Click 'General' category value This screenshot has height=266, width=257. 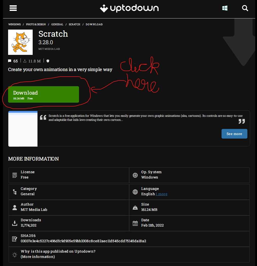tap(28, 194)
